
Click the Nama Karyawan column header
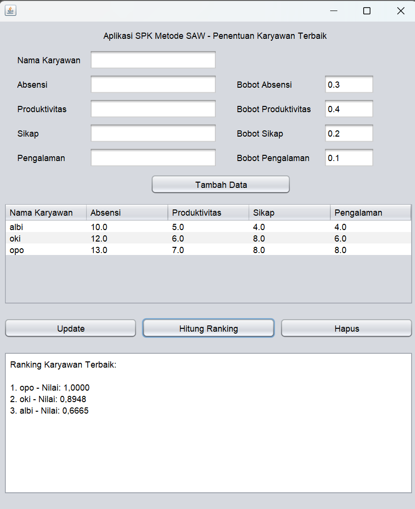pos(46,213)
